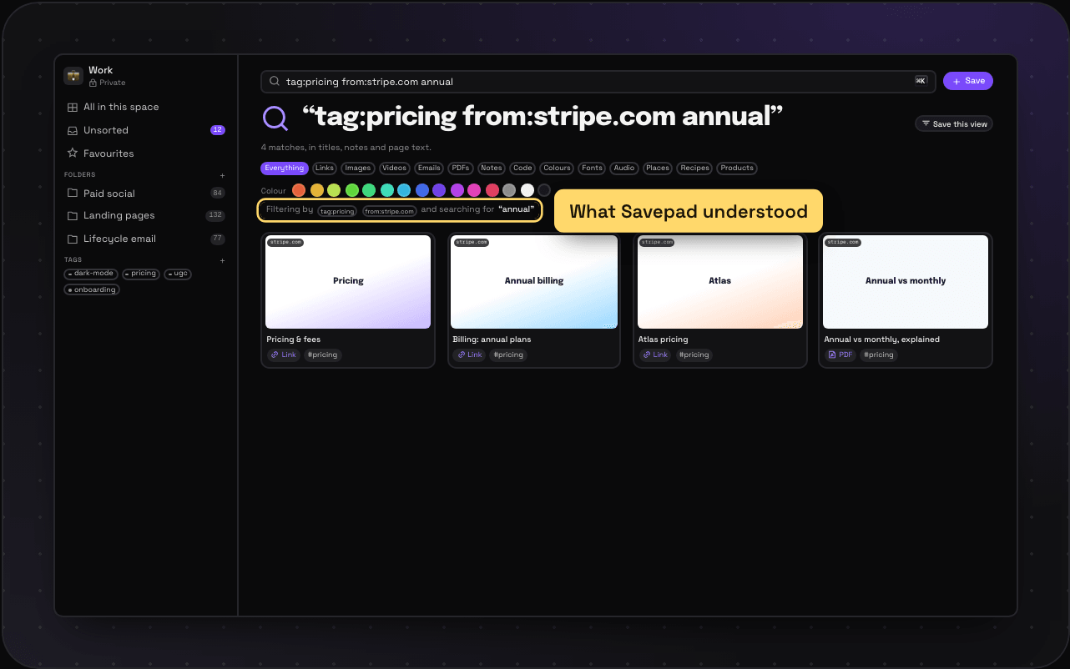The image size is (1070, 669).
Task: Filter results by Videos
Action: tap(395, 168)
